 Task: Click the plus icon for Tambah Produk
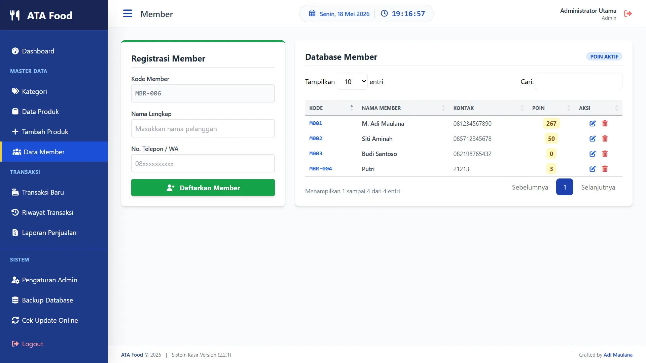15,132
